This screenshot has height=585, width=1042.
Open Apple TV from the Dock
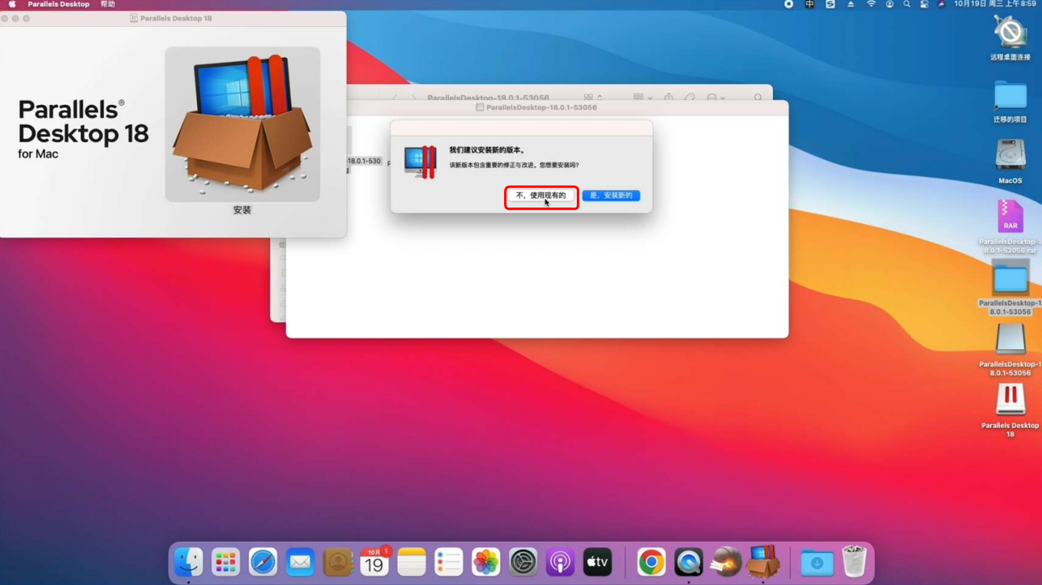point(598,563)
